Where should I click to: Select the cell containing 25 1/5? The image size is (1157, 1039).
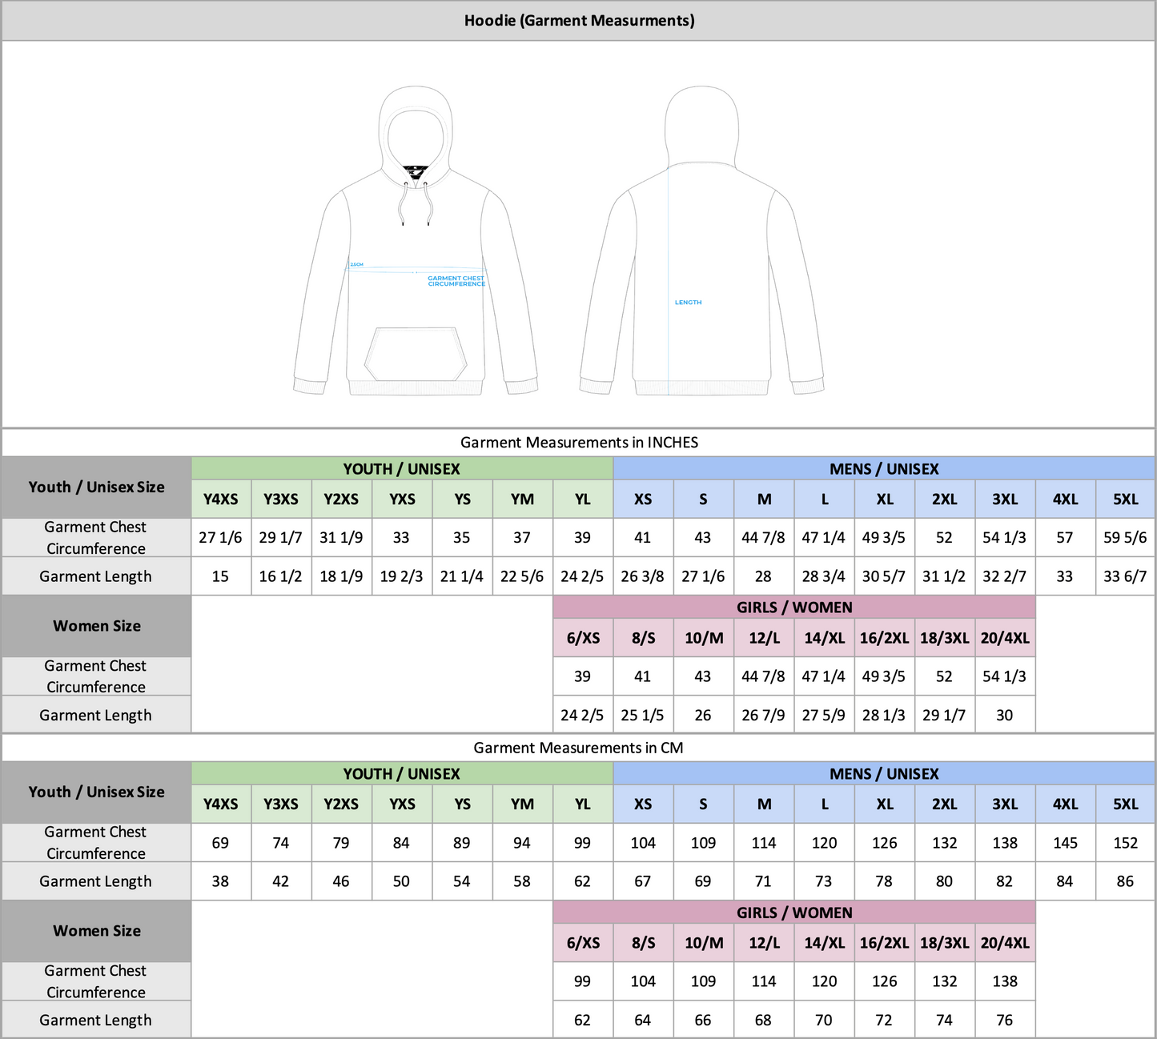pyautogui.click(x=642, y=715)
